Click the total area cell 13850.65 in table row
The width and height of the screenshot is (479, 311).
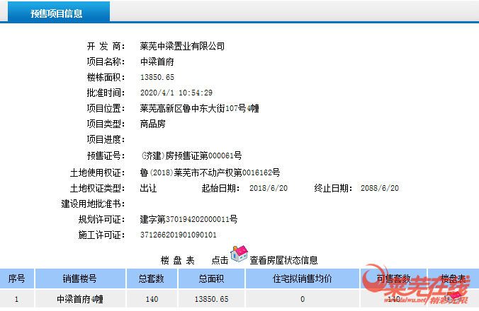click(x=213, y=300)
